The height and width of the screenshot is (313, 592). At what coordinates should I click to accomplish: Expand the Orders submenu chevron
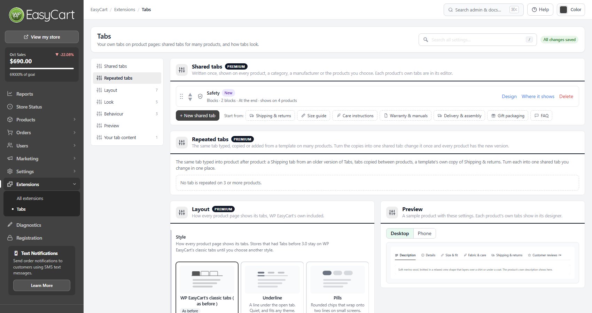(75, 132)
